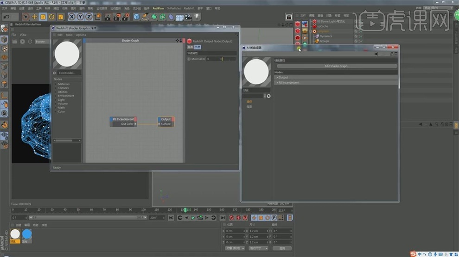The image size is (459, 257).
Task: Open Edit menu in Shader Graph window
Action: tap(60, 35)
